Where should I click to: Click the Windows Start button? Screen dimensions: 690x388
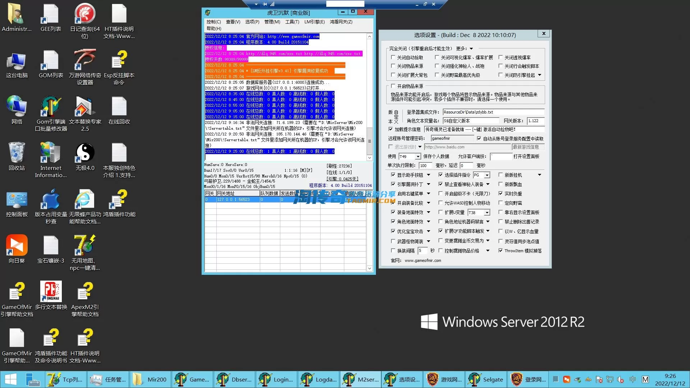point(11,379)
